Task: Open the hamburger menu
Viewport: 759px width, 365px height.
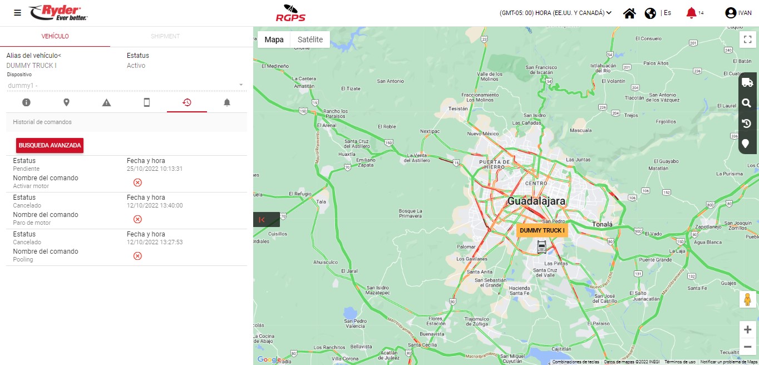Action: coord(18,13)
